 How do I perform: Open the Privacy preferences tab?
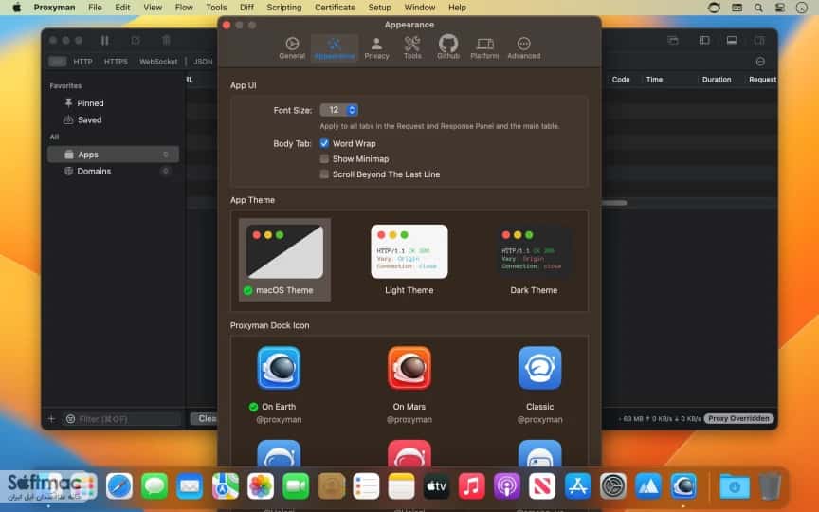click(376, 47)
